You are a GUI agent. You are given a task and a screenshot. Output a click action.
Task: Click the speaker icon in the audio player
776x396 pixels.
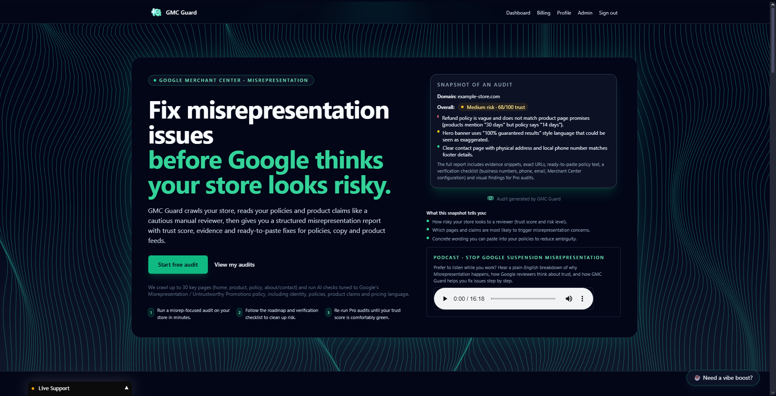[x=569, y=298]
